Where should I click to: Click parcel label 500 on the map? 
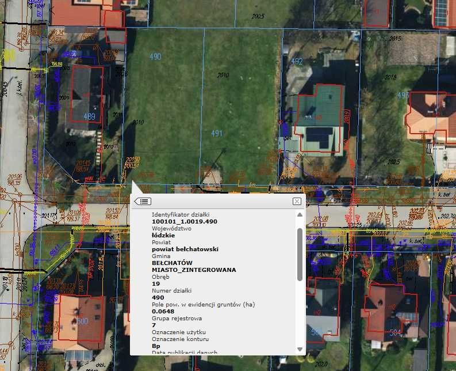tap(82, 321)
